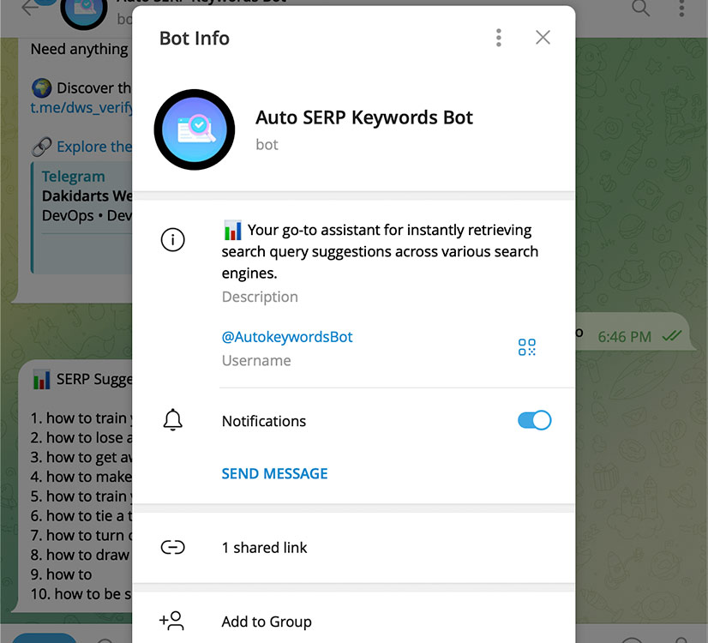Viewport: 708px width, 643px height.
Task: Click the search icon in chat header
Action: click(641, 8)
